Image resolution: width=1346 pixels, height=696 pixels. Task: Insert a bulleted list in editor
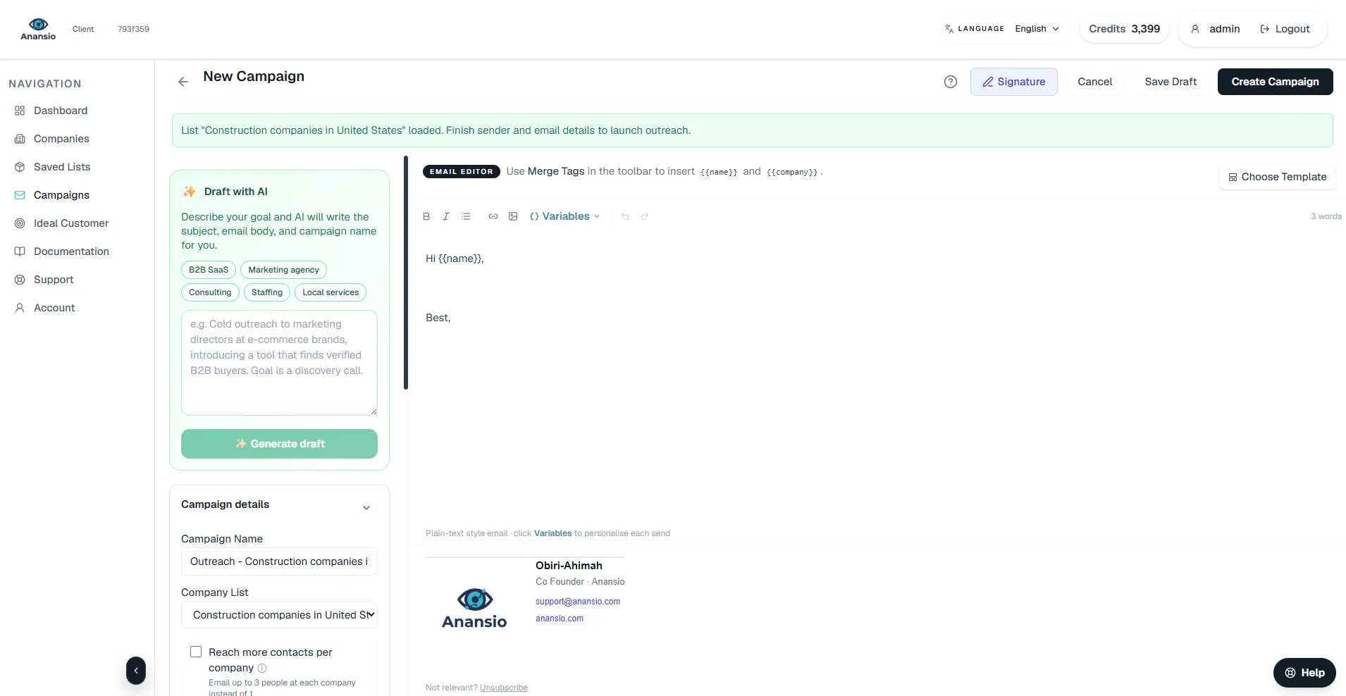pos(466,216)
